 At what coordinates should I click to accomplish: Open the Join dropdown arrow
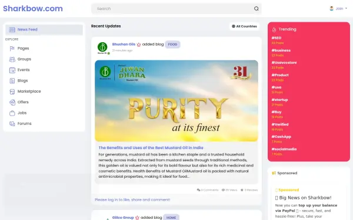[347, 9]
